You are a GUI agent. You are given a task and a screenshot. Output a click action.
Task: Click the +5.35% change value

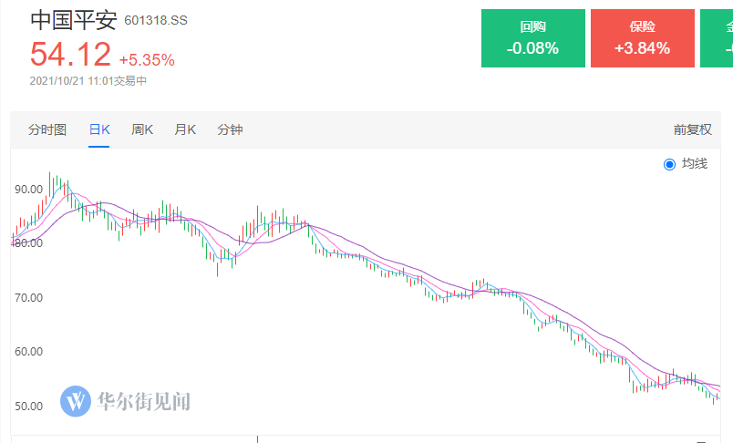[x=147, y=60]
